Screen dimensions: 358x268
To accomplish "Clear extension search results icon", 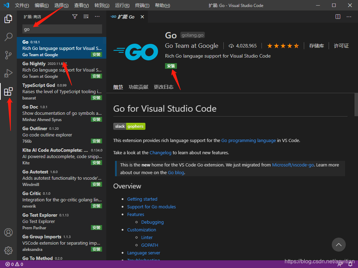I will coord(86,16).
